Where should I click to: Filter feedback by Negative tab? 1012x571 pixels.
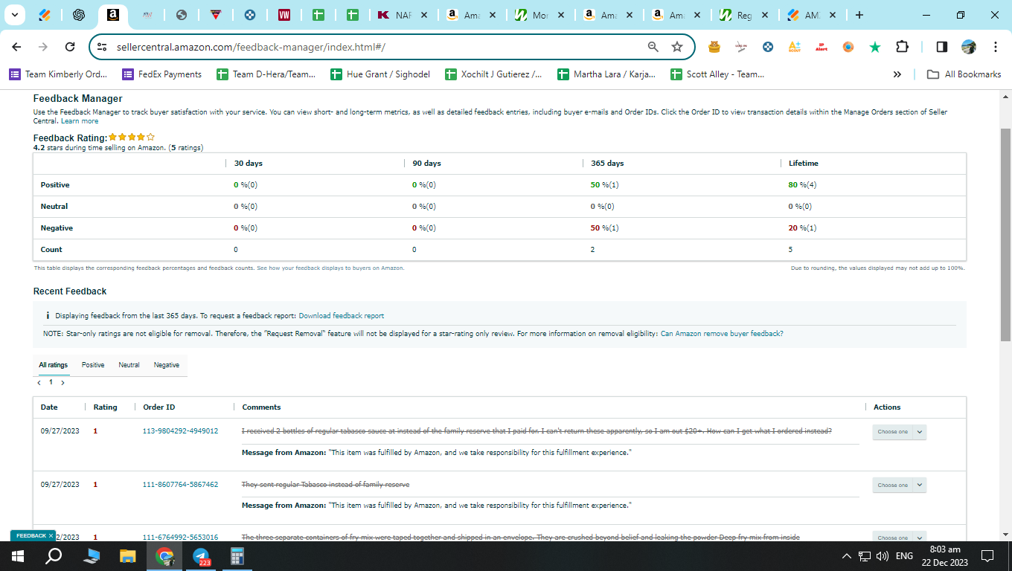(x=167, y=365)
